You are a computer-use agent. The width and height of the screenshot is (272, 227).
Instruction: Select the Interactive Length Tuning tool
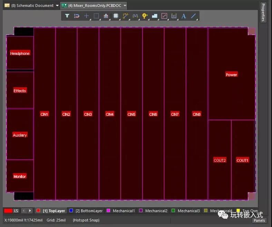[x=135, y=16]
